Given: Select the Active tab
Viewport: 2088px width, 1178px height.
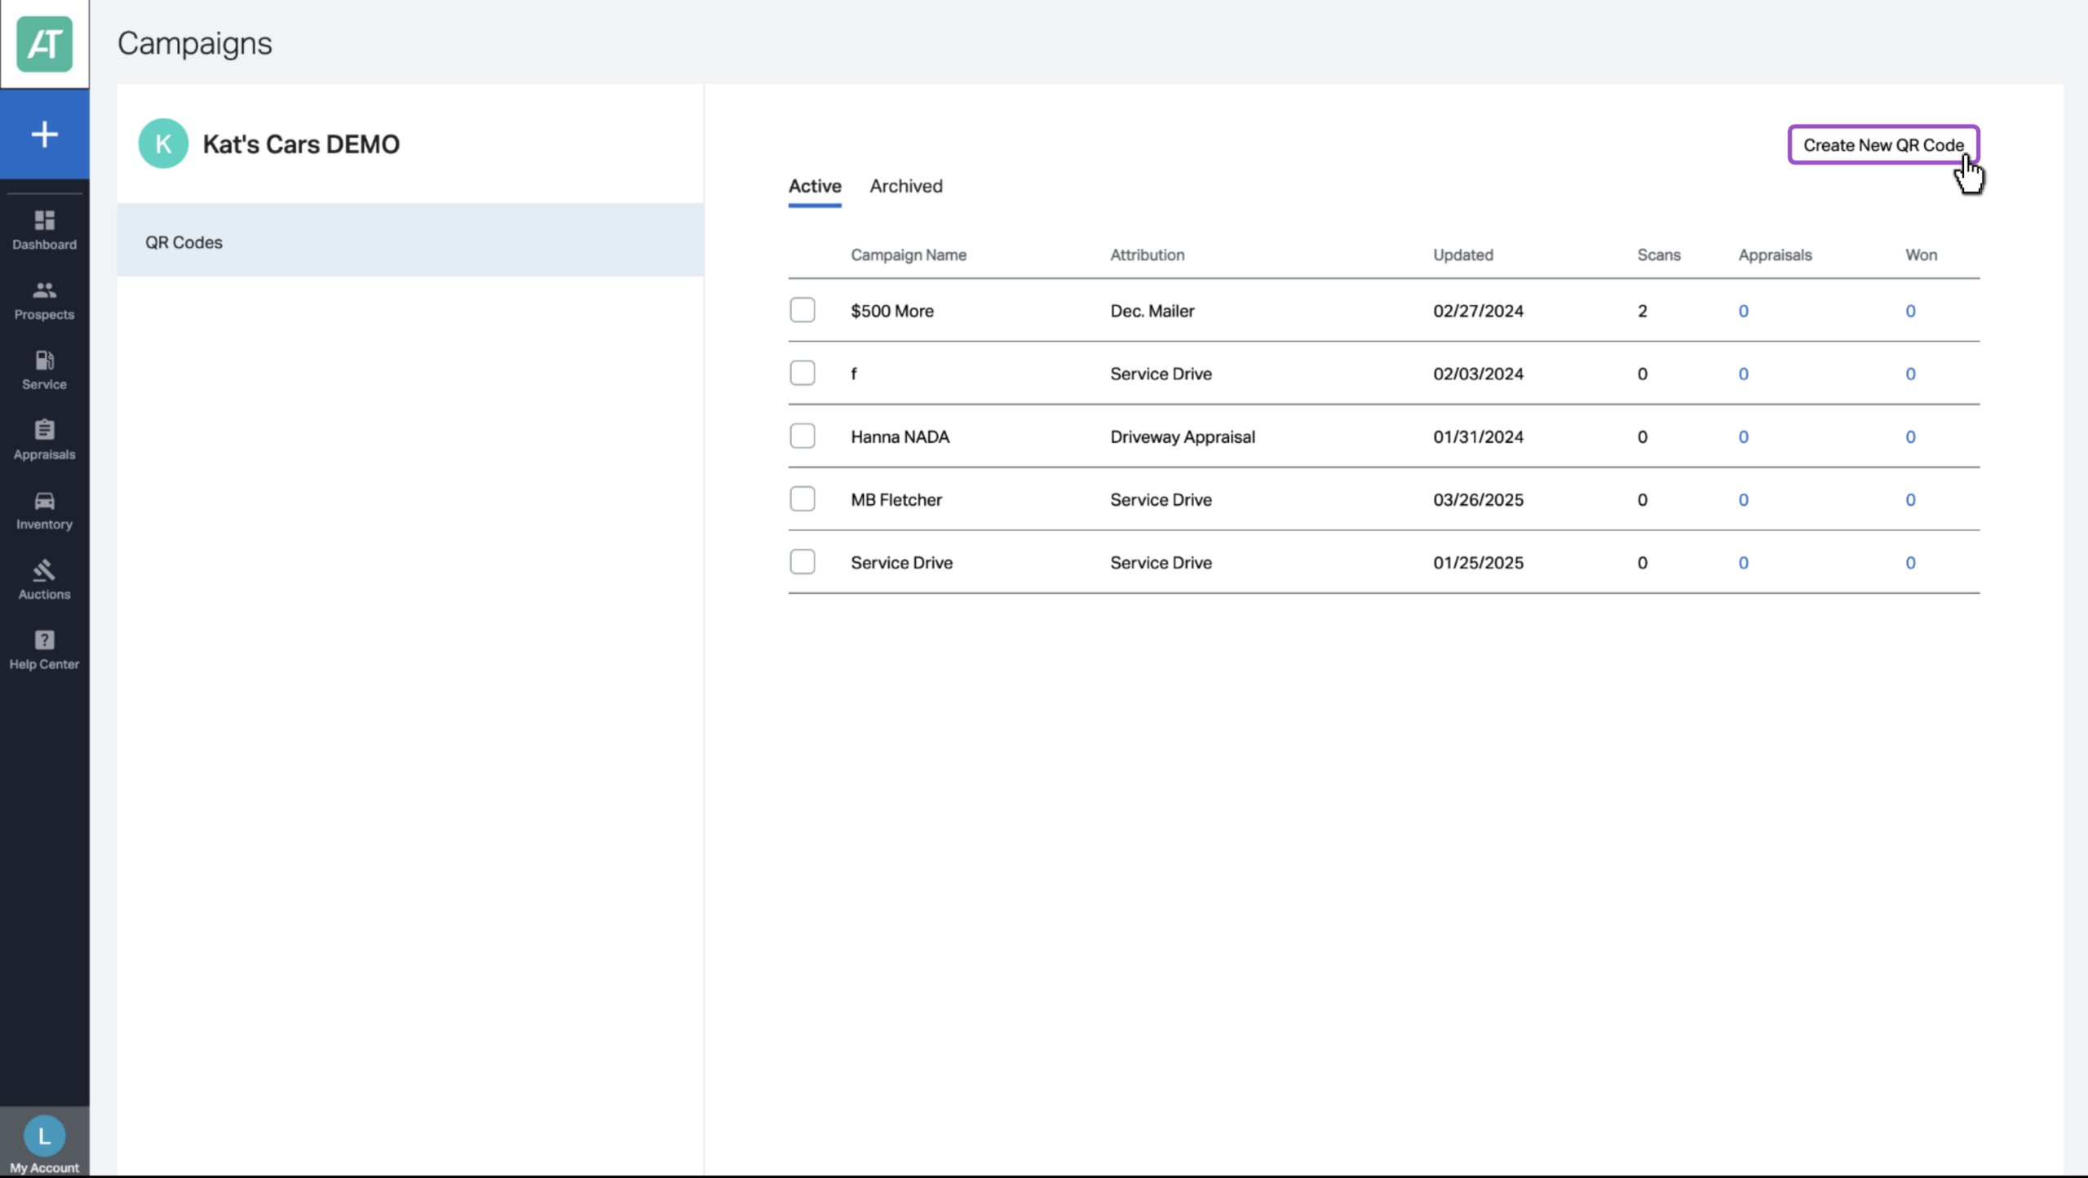Looking at the screenshot, I should coord(815,186).
